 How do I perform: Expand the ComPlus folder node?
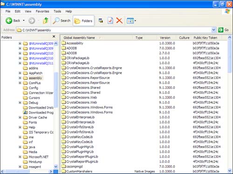point(20,83)
